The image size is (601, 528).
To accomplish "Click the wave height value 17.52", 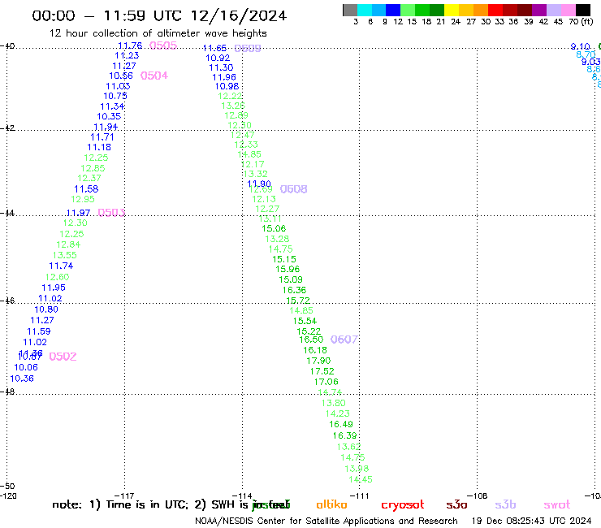I will pos(322,370).
